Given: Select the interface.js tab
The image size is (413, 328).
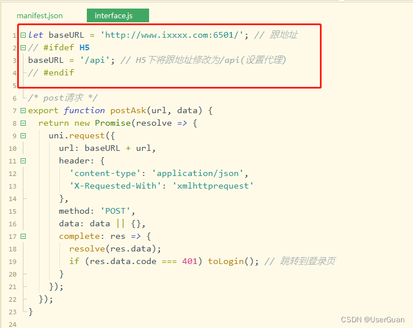Looking at the screenshot, I should coord(118,15).
